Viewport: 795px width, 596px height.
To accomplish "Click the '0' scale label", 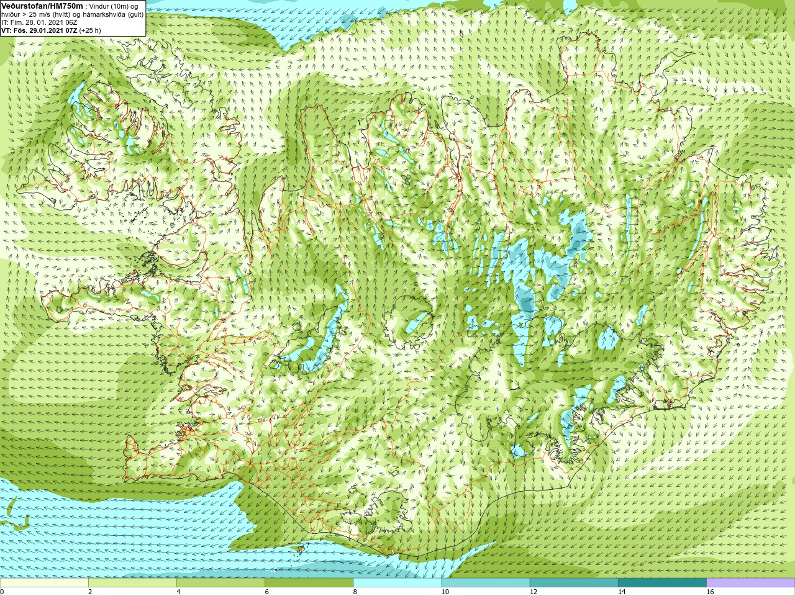I will click(2, 592).
